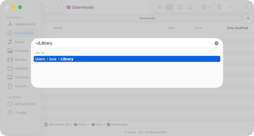
Task: Open the more actions ellipsis menu
Action: (x=230, y=7)
